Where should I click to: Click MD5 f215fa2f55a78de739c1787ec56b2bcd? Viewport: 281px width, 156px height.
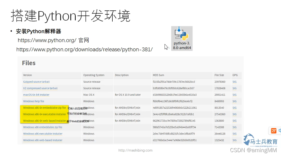click(x=174, y=82)
